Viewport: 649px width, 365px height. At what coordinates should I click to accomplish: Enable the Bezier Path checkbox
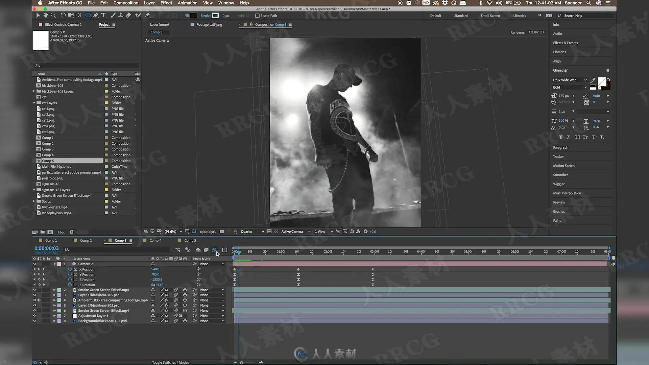tap(257, 16)
